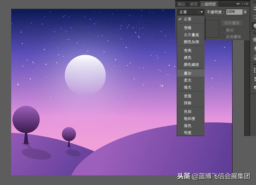The width and height of the screenshot is (256, 185).
Task: Switch to the 描边 (Stroke) tab
Action: (181, 4)
